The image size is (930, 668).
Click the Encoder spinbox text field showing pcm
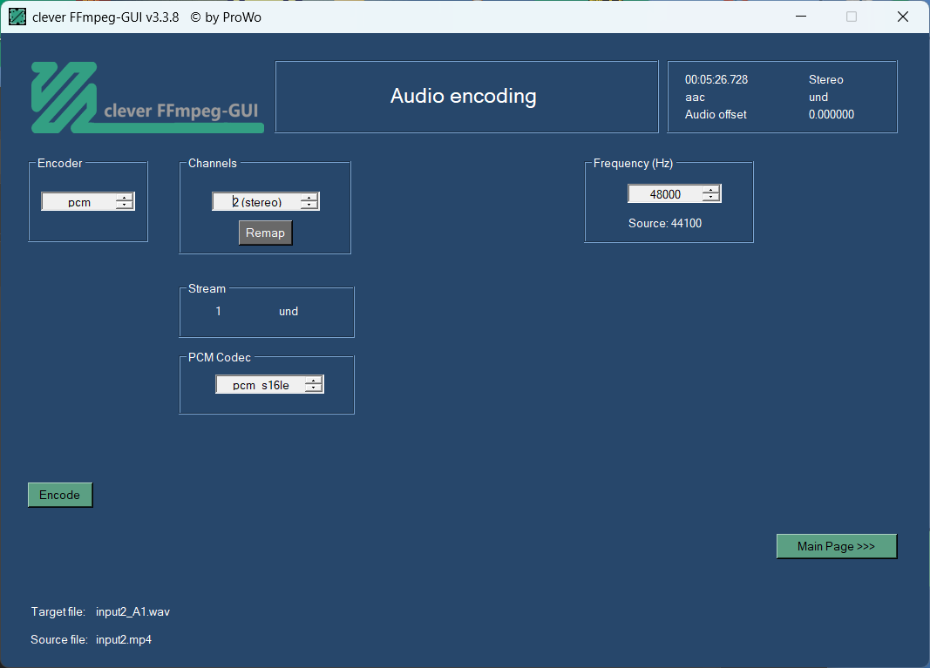[78, 201]
